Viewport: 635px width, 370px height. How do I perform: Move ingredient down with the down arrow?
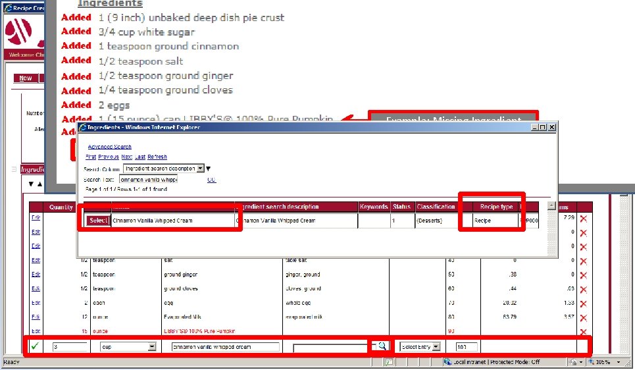tap(31, 184)
